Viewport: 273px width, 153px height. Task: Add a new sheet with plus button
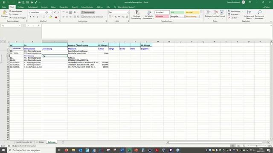click(x=63, y=142)
